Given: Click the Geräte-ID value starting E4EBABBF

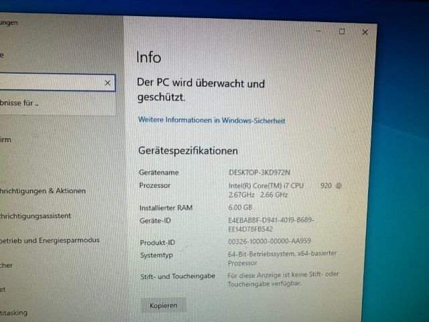Looking at the screenshot, I should (x=271, y=225).
